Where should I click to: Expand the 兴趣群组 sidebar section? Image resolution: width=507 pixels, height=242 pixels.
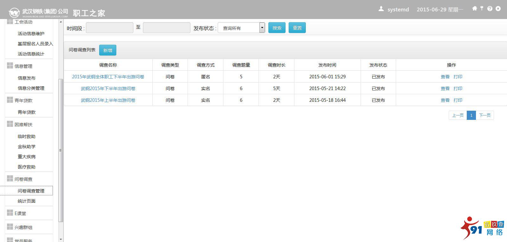23,227
